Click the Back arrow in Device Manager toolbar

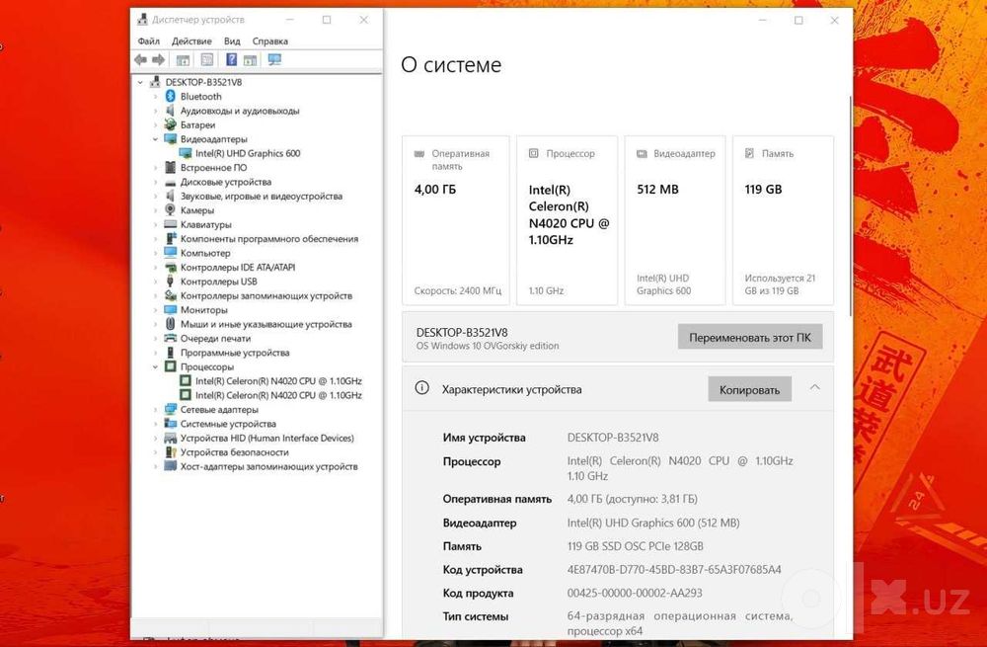pos(140,60)
